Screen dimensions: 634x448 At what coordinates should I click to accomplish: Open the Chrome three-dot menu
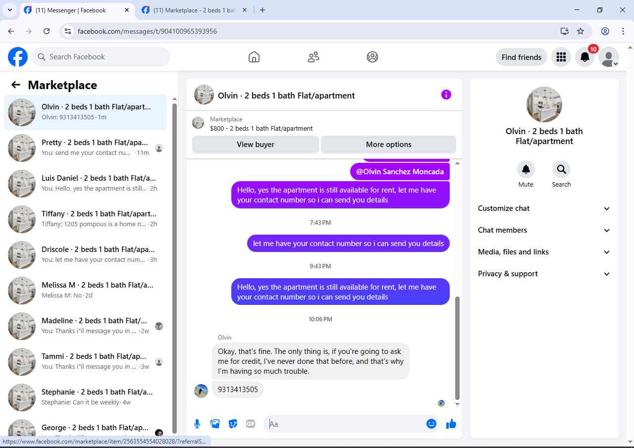pyautogui.click(x=623, y=31)
